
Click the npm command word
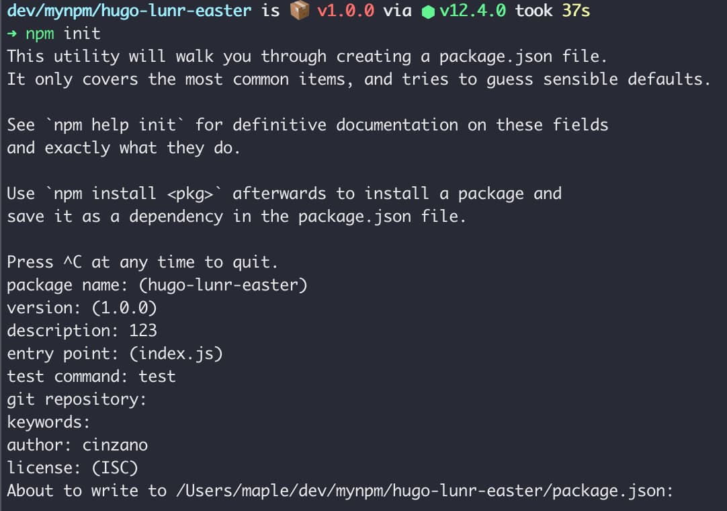point(40,34)
